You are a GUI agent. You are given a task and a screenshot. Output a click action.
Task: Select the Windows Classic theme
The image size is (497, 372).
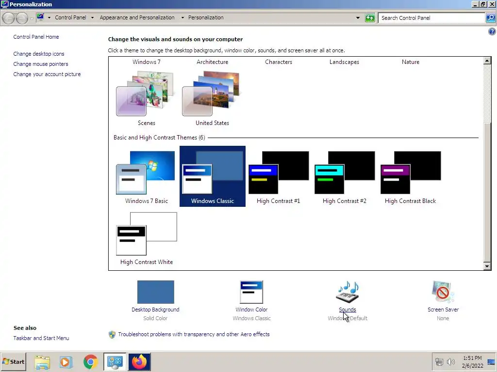point(213,176)
